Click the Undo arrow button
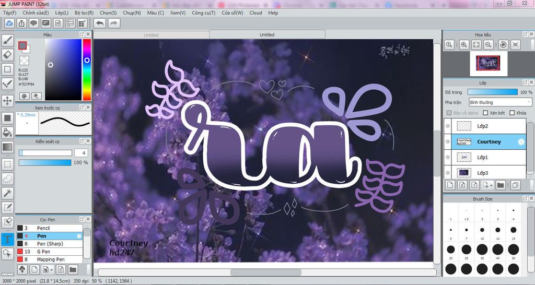 (100, 23)
